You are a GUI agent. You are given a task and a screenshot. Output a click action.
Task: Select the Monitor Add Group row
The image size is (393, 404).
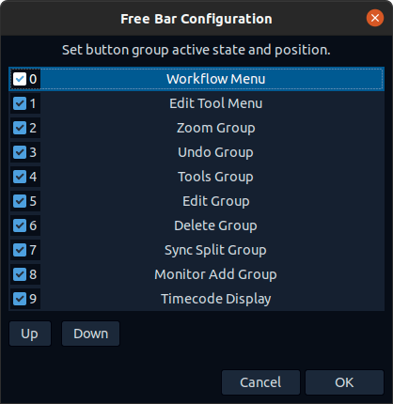pyautogui.click(x=196, y=274)
